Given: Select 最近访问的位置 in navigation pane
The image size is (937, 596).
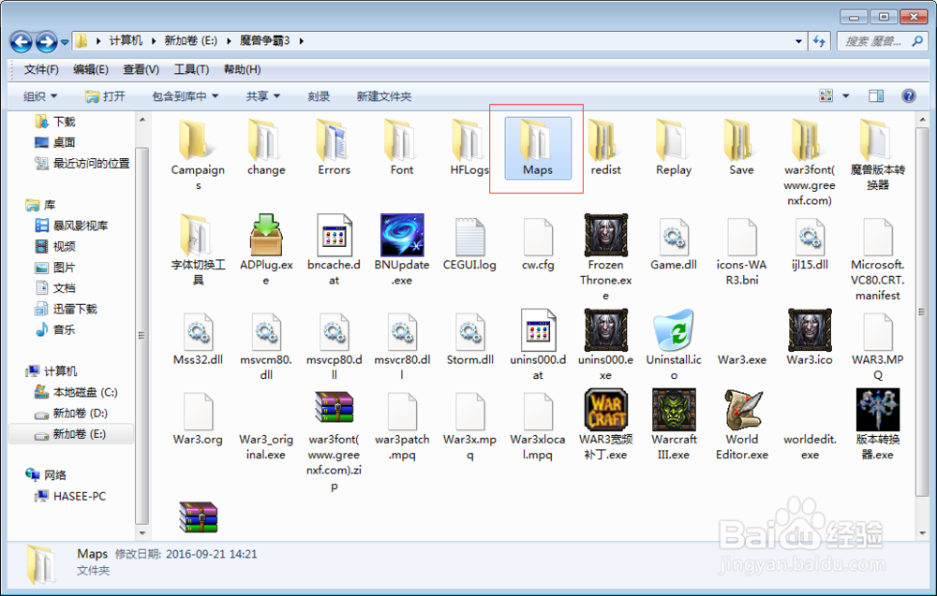Looking at the screenshot, I should click(x=82, y=164).
